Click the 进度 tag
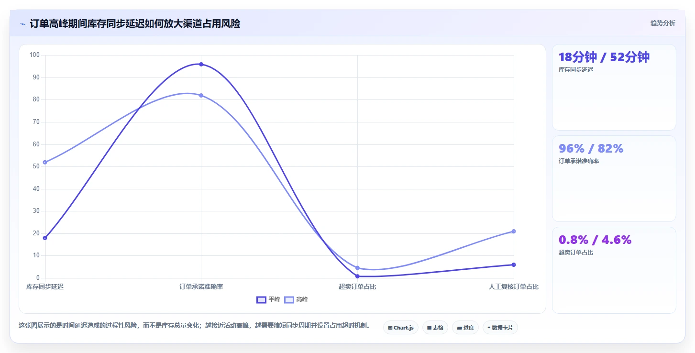Screen dimensions: 695x353 coord(465,328)
